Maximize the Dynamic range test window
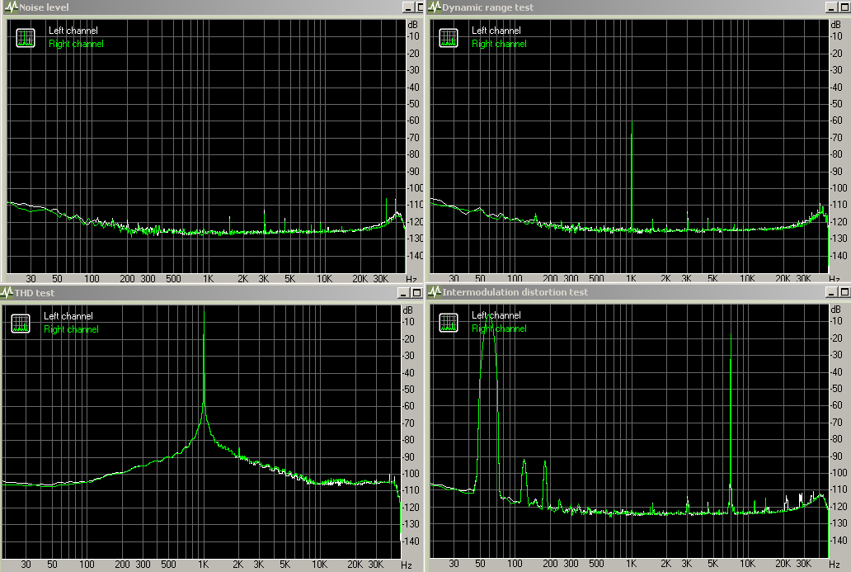Screen dimensions: 851x572 pos(843,7)
